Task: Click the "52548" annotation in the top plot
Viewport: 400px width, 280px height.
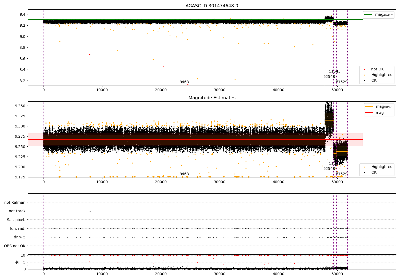Action: pyautogui.click(x=329, y=77)
